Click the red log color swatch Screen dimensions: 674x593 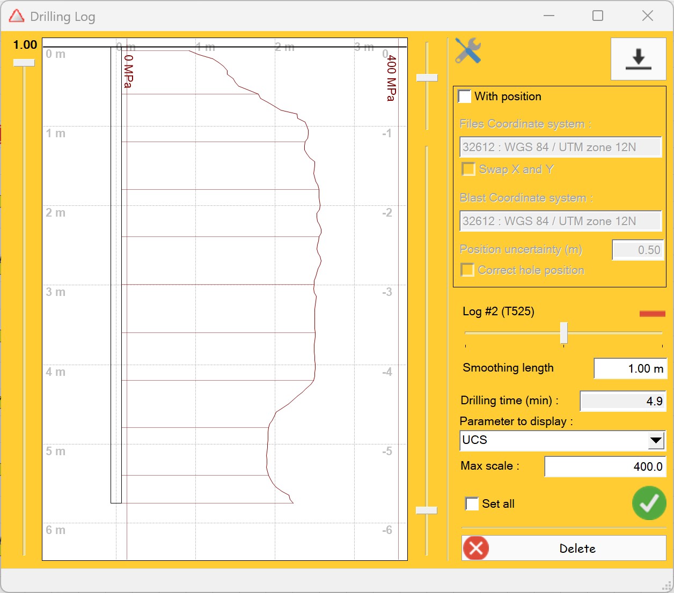click(x=652, y=314)
